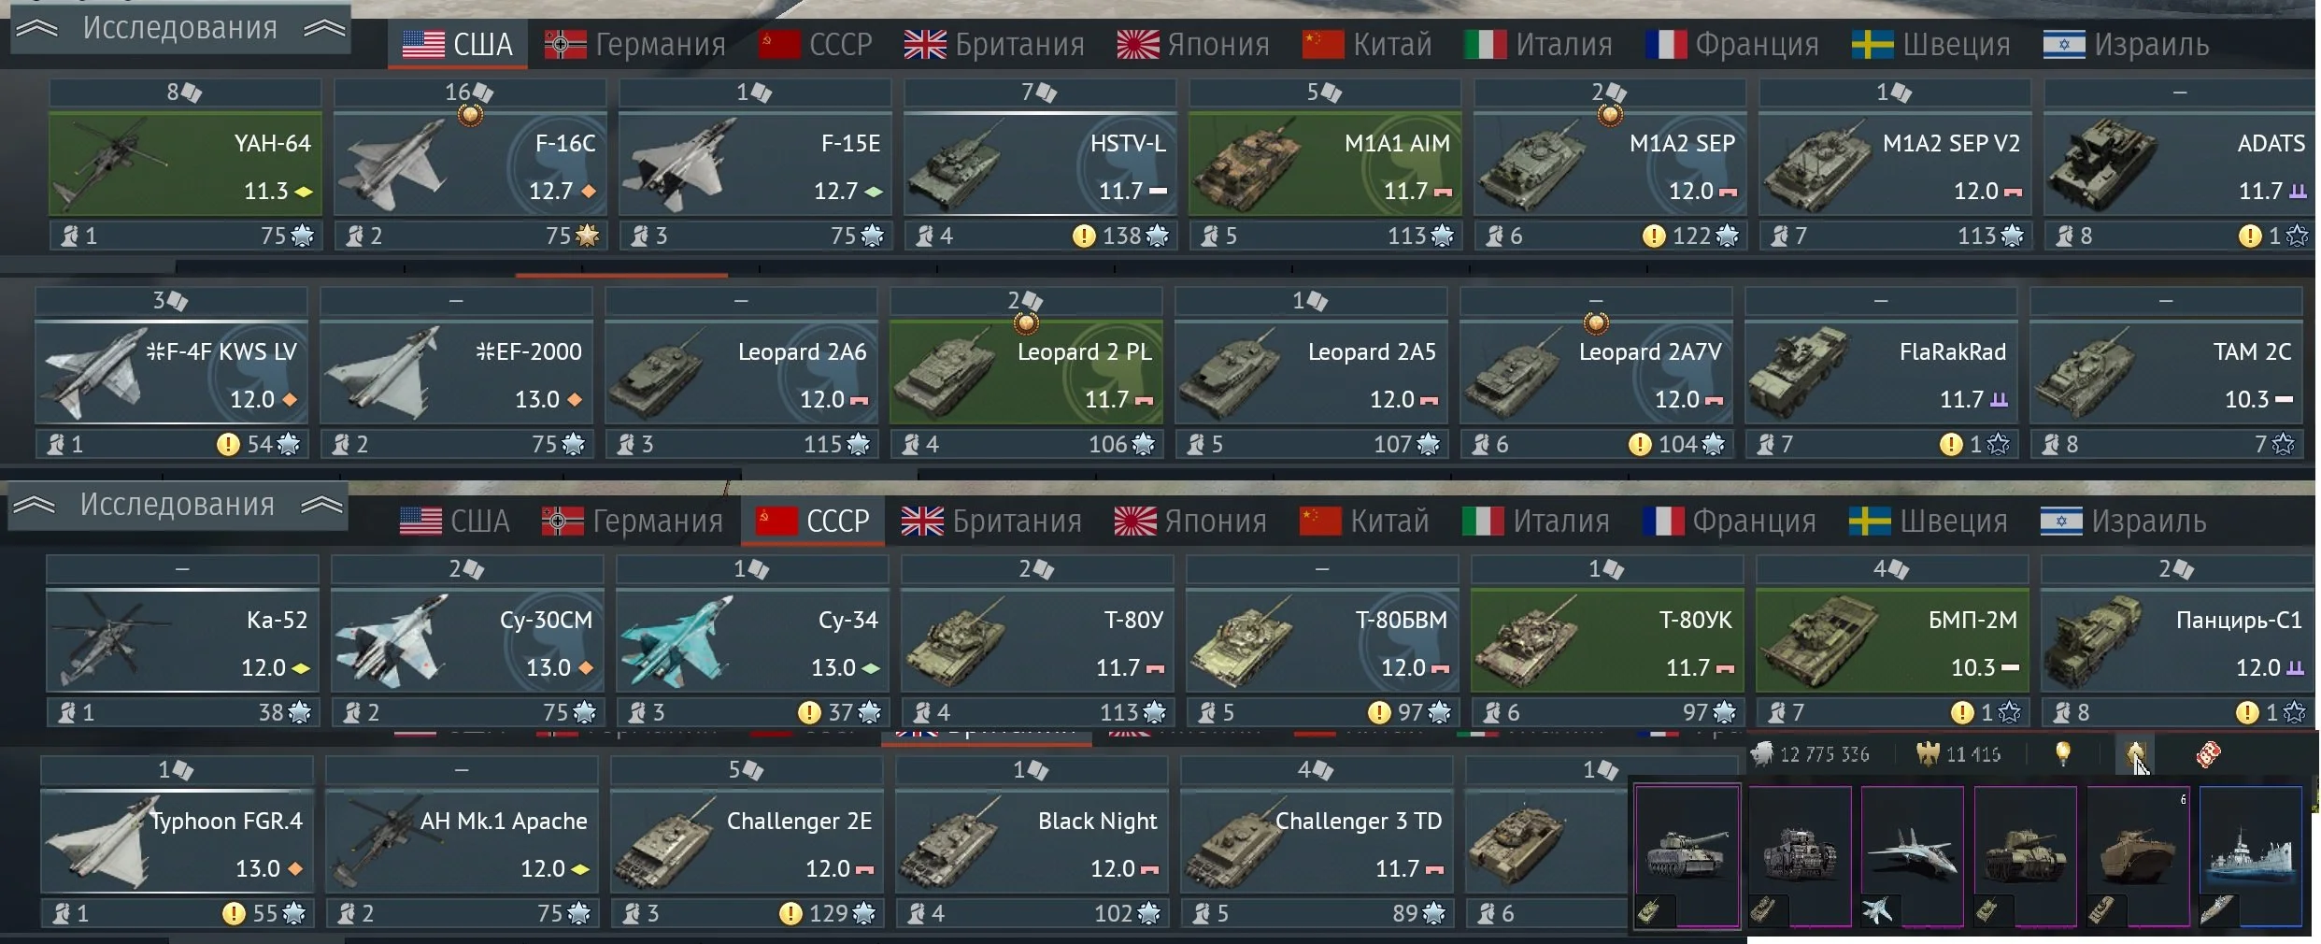This screenshot has width=2321, height=944.
Task: Click the golden lightbulb icon
Action: 2063,753
